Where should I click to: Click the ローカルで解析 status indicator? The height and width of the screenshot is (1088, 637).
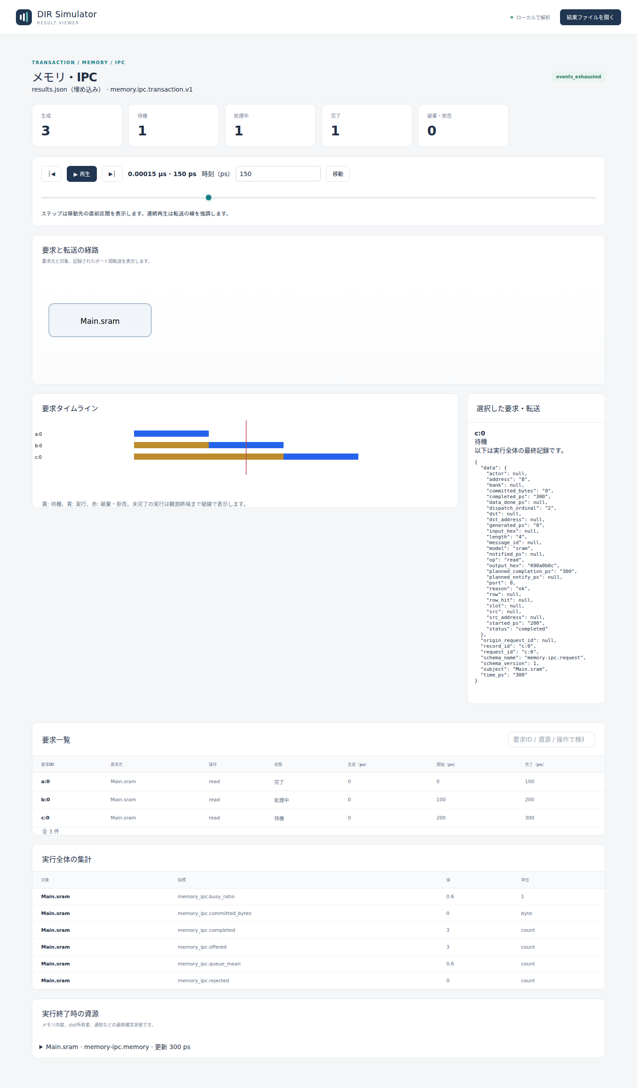tap(530, 18)
